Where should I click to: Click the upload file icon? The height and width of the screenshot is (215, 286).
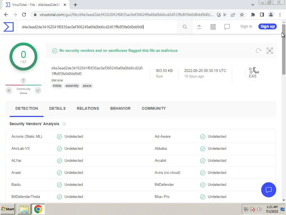point(199,27)
